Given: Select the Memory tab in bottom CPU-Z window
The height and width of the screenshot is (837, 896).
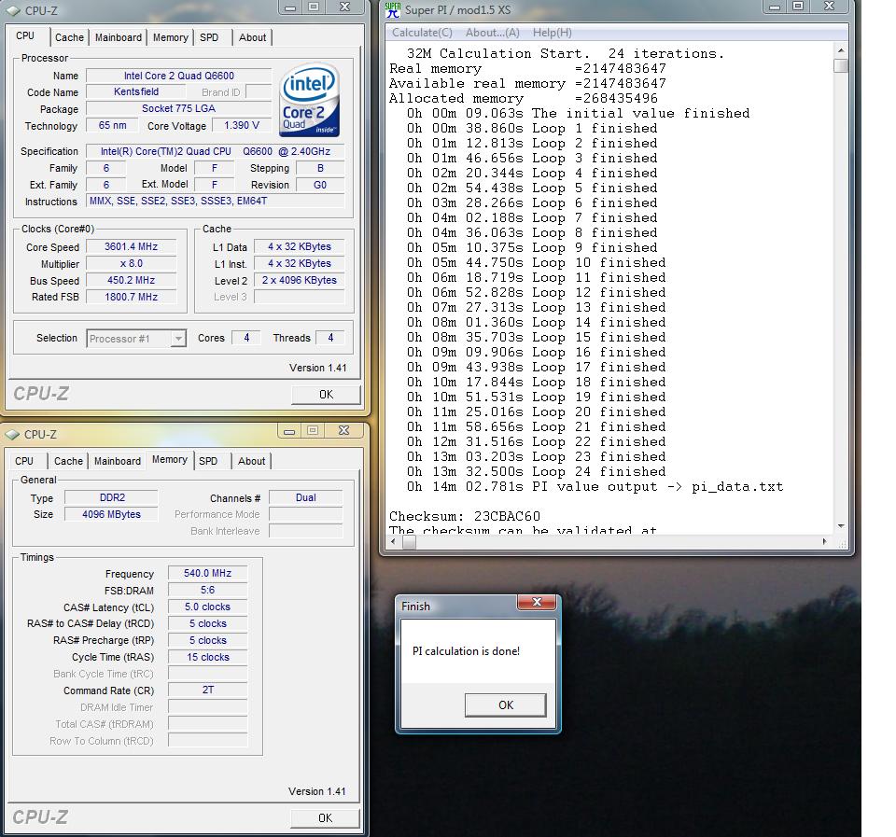Looking at the screenshot, I should coord(170,459).
